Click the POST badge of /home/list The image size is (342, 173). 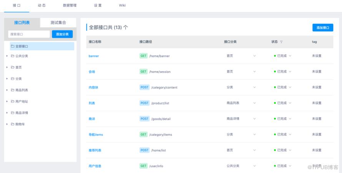point(144,150)
